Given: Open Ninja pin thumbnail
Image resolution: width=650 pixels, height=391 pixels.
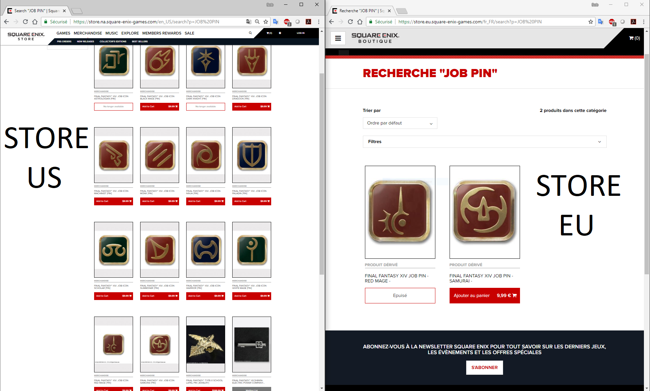Looking at the screenshot, I should [x=205, y=155].
